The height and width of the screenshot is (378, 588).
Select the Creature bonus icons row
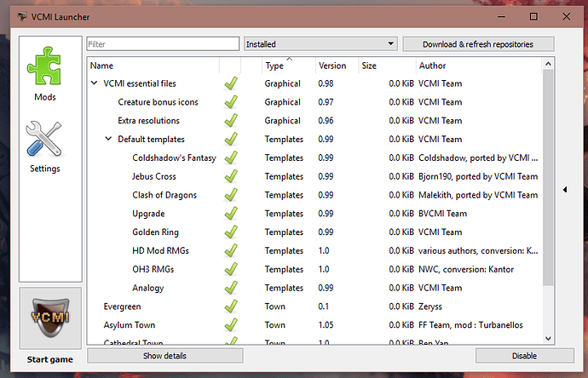[x=314, y=102]
